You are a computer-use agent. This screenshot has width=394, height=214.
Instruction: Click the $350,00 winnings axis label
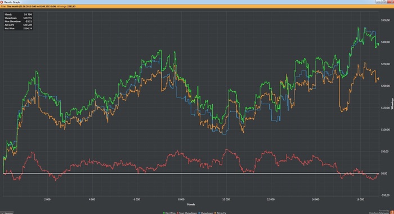click(x=385, y=20)
